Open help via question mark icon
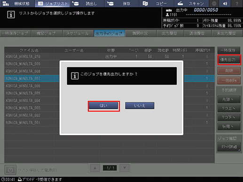 pos(237,3)
